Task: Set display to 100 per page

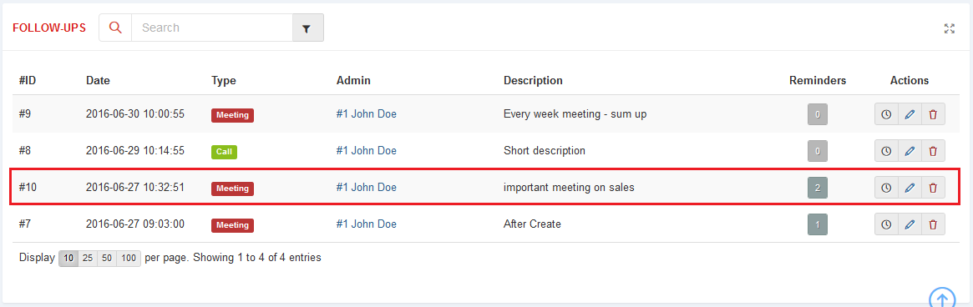Action: tap(129, 258)
